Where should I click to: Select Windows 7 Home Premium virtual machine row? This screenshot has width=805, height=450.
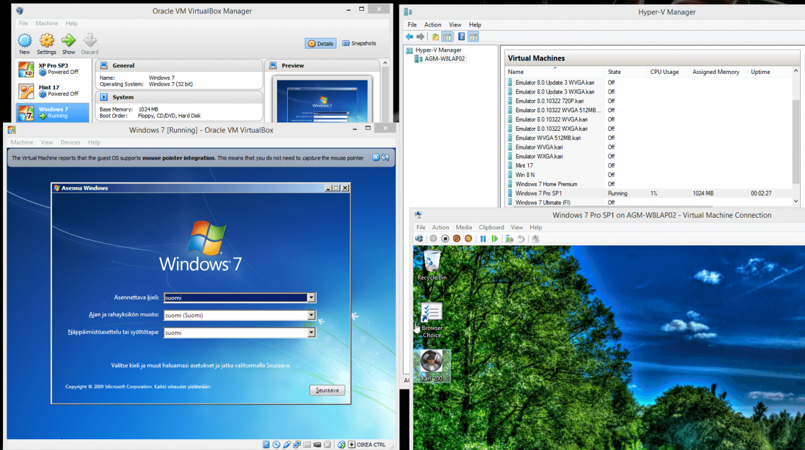[x=649, y=184]
